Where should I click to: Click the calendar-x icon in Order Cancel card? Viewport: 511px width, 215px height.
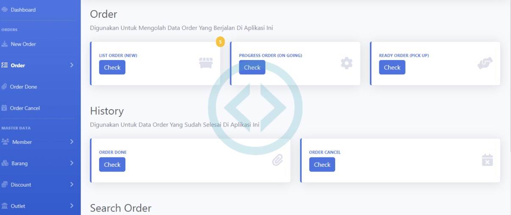click(487, 160)
